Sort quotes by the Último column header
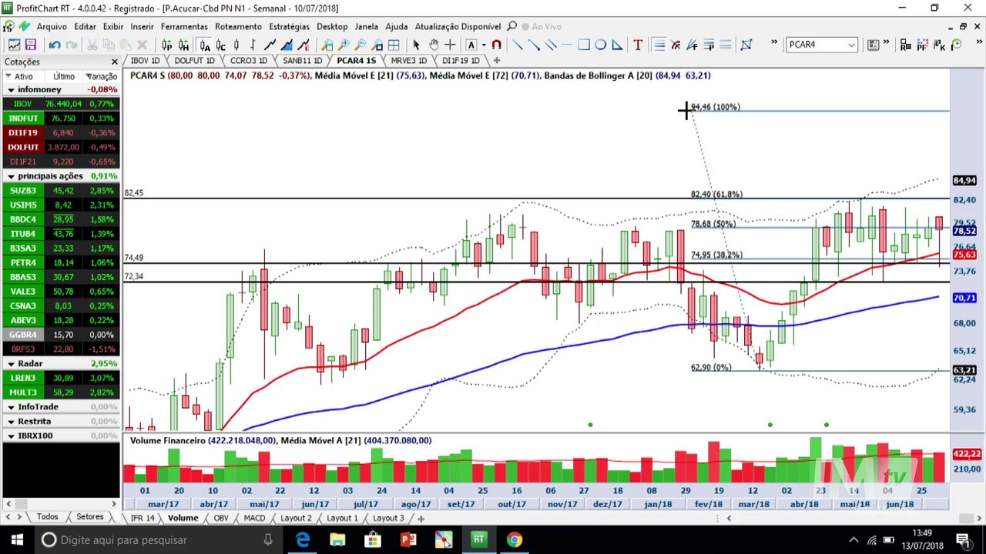986x554 pixels. 64,76
